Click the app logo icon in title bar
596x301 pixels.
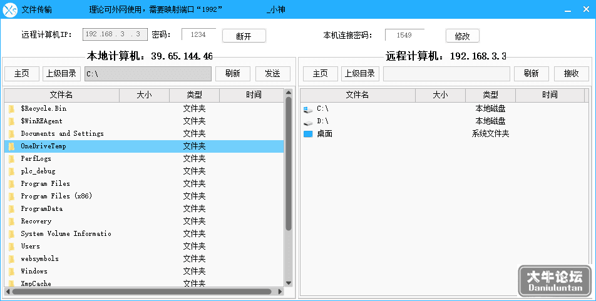[10, 9]
